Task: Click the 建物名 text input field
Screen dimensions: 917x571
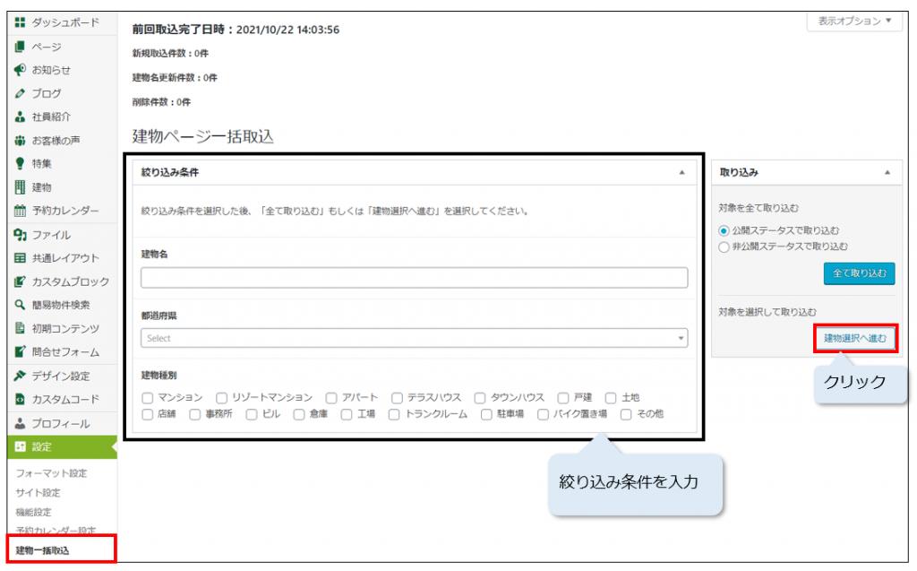Action: tap(414, 277)
